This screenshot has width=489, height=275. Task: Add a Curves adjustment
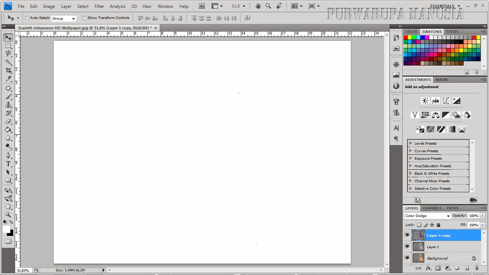pyautogui.click(x=446, y=101)
